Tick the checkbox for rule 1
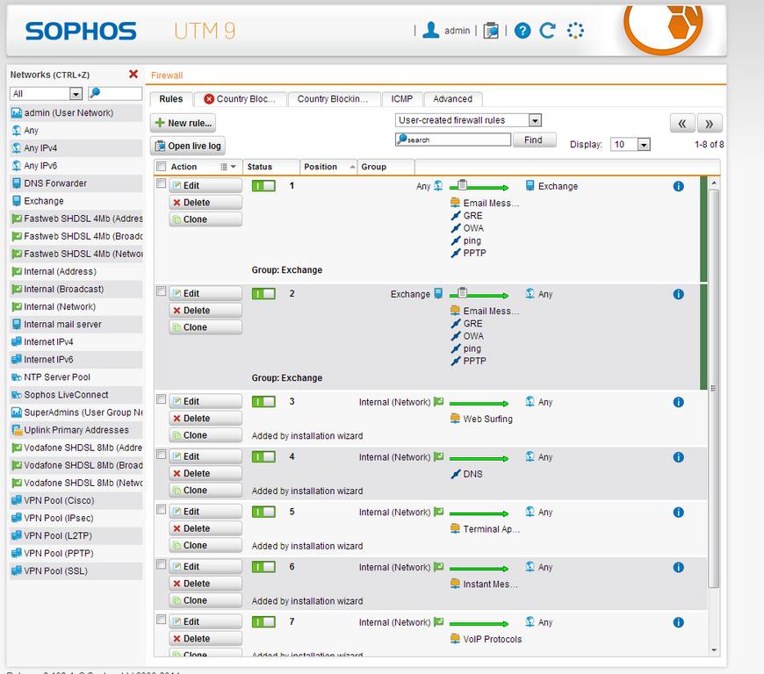Image resolution: width=764 pixels, height=674 pixels. (161, 183)
